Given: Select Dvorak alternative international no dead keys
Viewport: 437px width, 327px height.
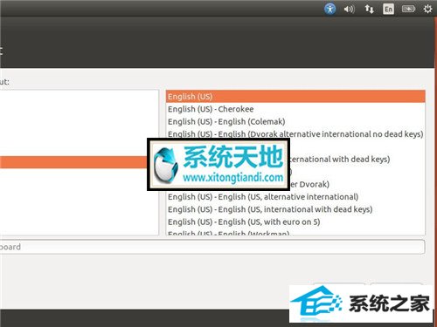Looking at the screenshot, I should (295, 134).
